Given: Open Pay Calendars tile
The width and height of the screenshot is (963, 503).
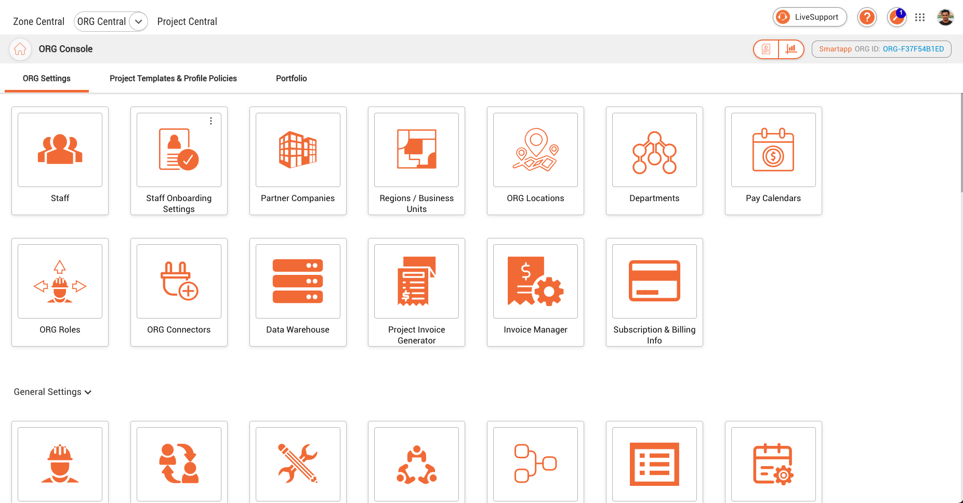Looking at the screenshot, I should point(773,160).
